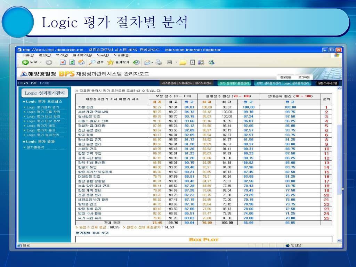Viewport: 356px width, 267px height.
Task: Click the 통신 운영 관리 indicator name
Action: coord(89,144)
